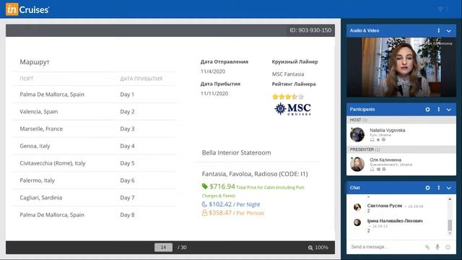Click the Participants panel title
The width and height of the screenshot is (462, 260).
pos(362,109)
